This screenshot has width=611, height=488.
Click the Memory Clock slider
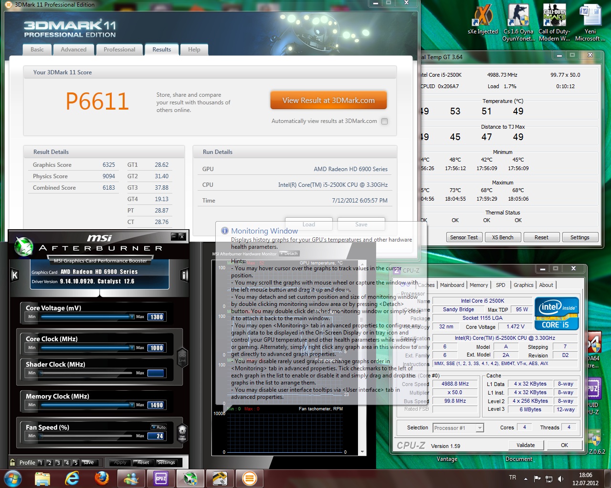[x=87, y=405]
